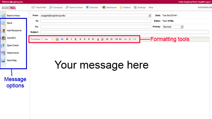Open the font color picker
Image resolution: width=212 pixels, height=119 pixels.
[98, 39]
